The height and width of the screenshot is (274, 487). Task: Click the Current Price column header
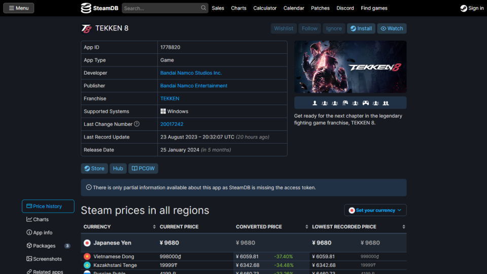click(179, 227)
